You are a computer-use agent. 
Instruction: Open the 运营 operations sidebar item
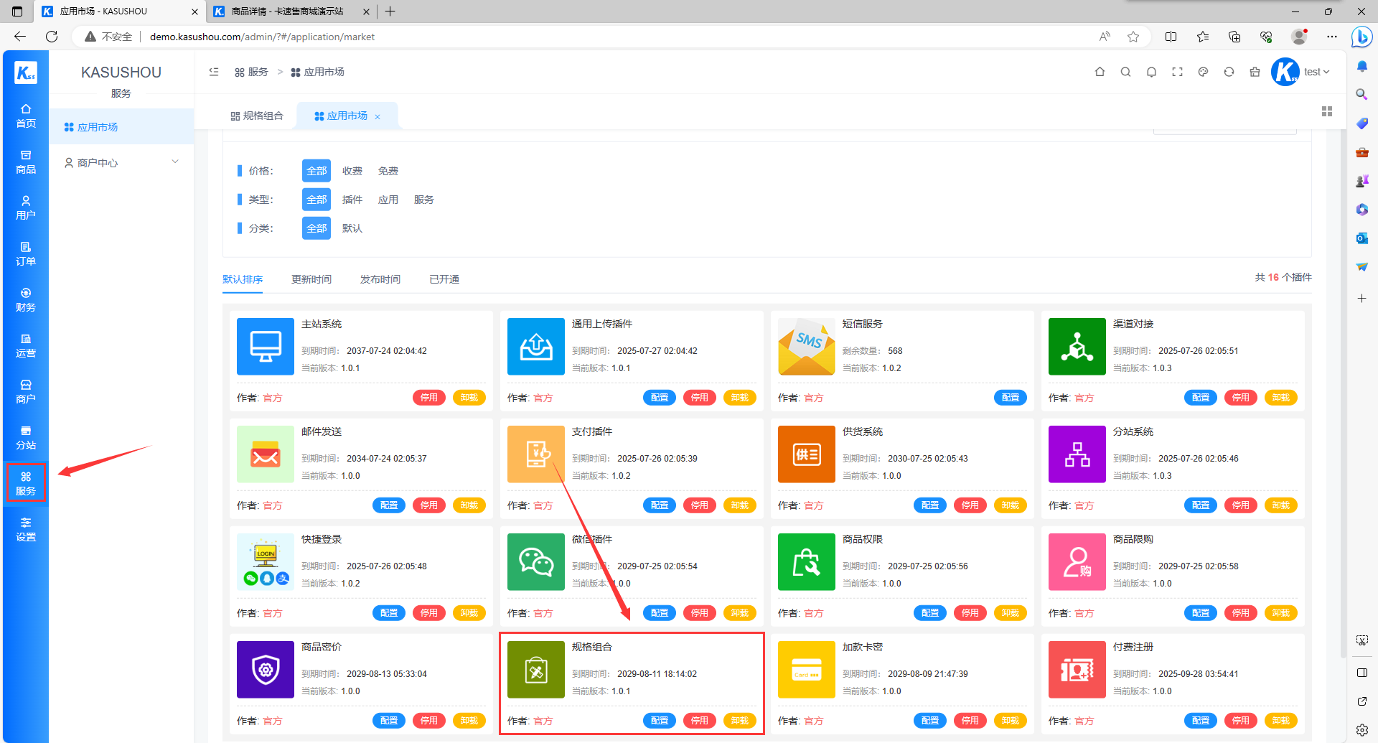pyautogui.click(x=26, y=345)
